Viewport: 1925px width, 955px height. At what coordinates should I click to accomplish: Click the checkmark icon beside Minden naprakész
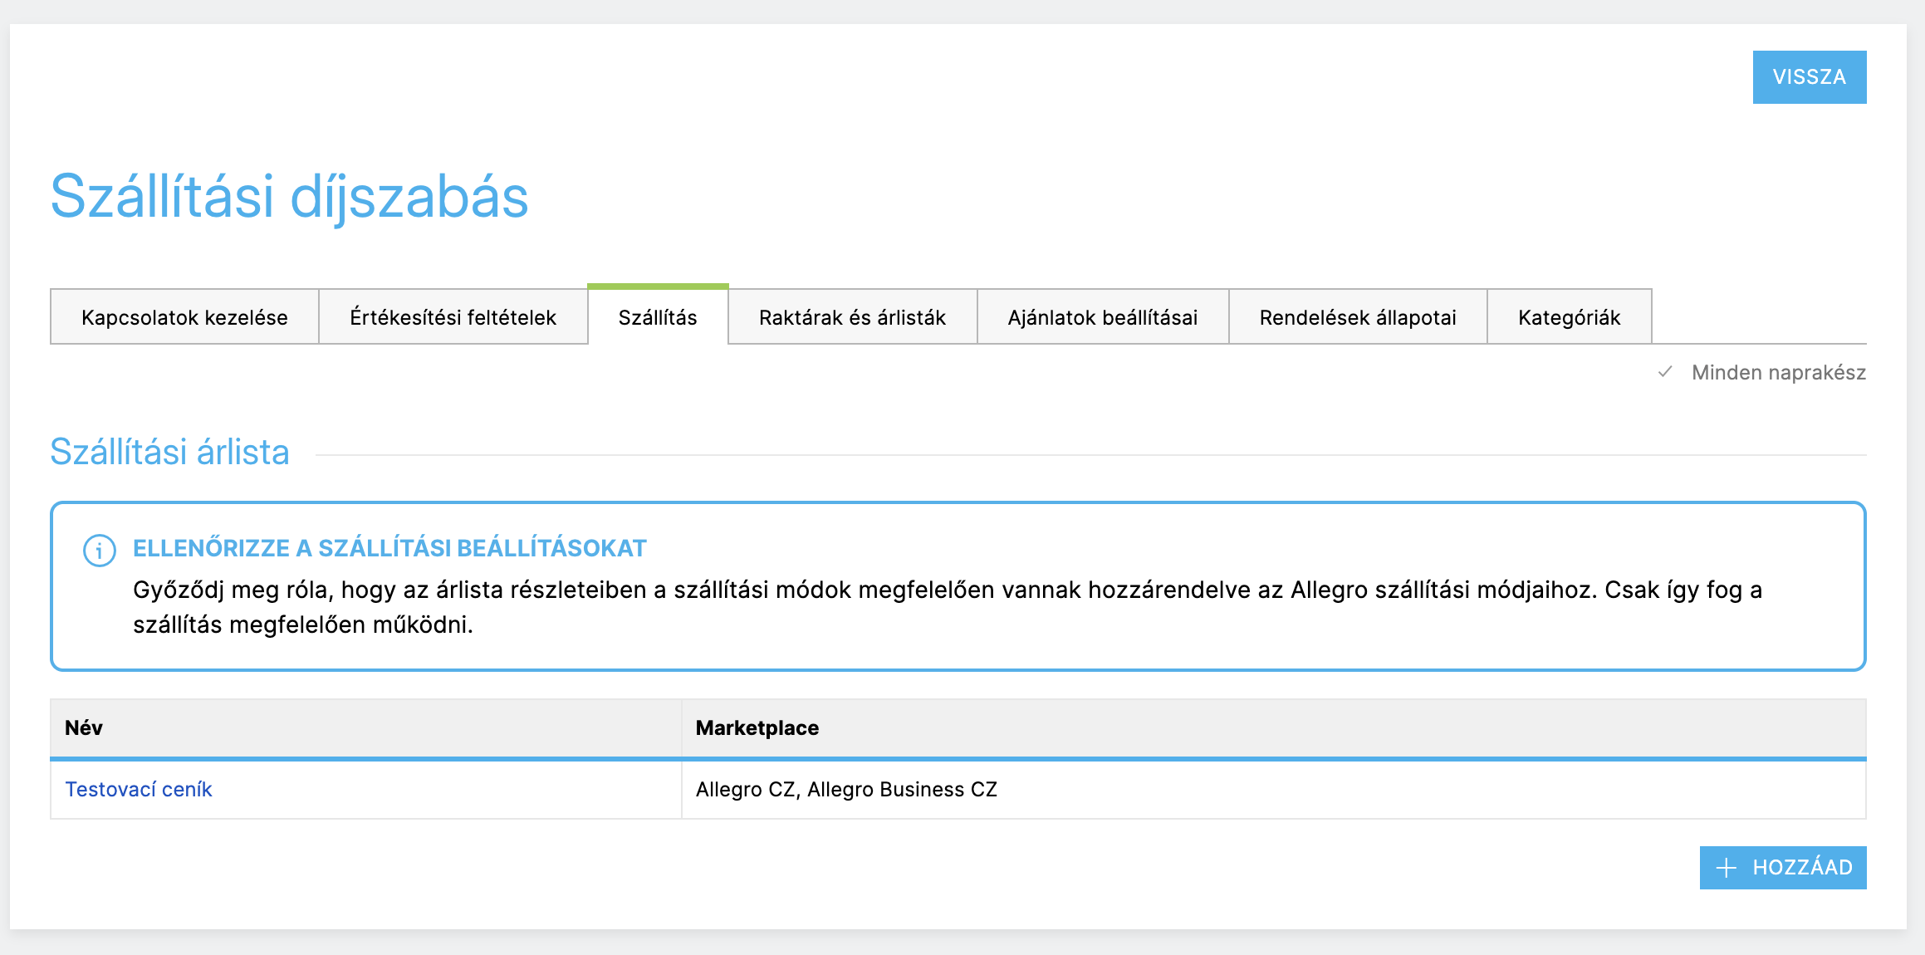(1664, 372)
